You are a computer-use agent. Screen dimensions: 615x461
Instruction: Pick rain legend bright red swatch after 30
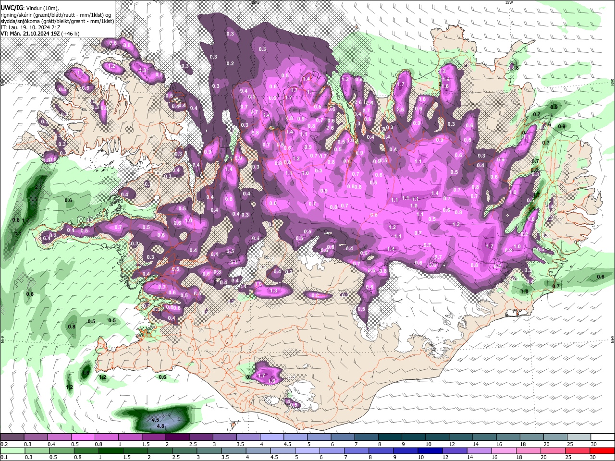[x=602, y=451]
